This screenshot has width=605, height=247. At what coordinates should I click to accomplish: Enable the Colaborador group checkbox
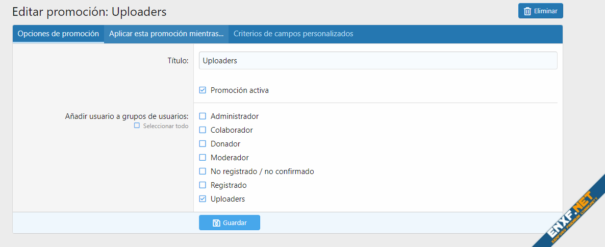203,130
